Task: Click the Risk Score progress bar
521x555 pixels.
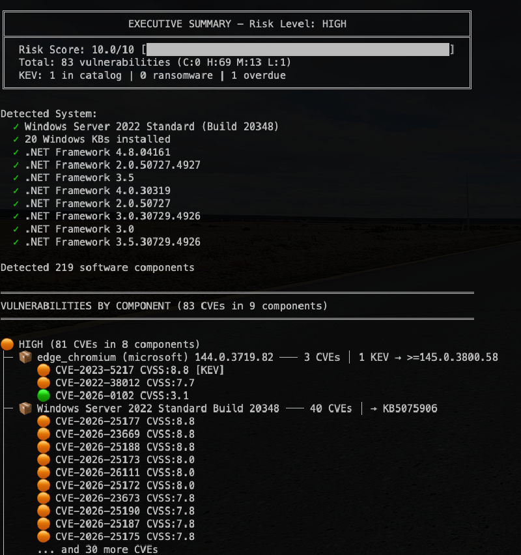Action: [298, 50]
